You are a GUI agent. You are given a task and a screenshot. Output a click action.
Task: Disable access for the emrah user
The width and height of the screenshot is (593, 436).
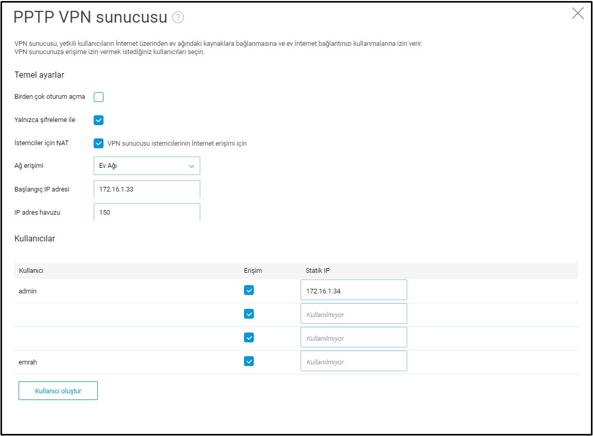coord(249,361)
